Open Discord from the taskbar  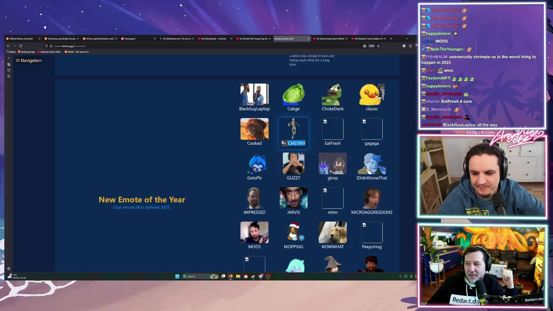[261, 276]
